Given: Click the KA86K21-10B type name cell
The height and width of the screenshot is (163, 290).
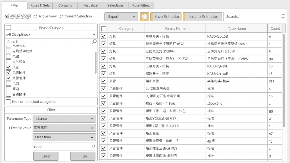Looking at the screenshot, I should [236, 74].
